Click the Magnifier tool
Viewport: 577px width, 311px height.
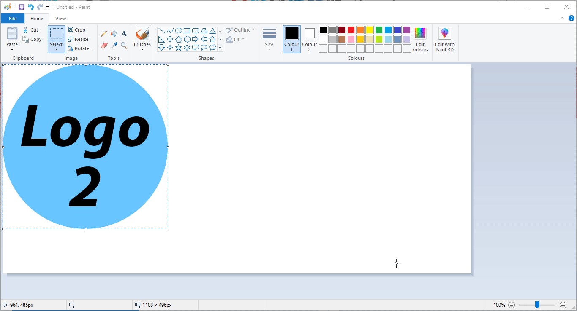(124, 45)
